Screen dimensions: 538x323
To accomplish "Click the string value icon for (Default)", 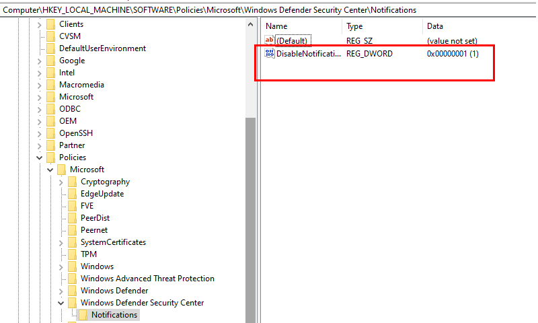I will tap(270, 40).
